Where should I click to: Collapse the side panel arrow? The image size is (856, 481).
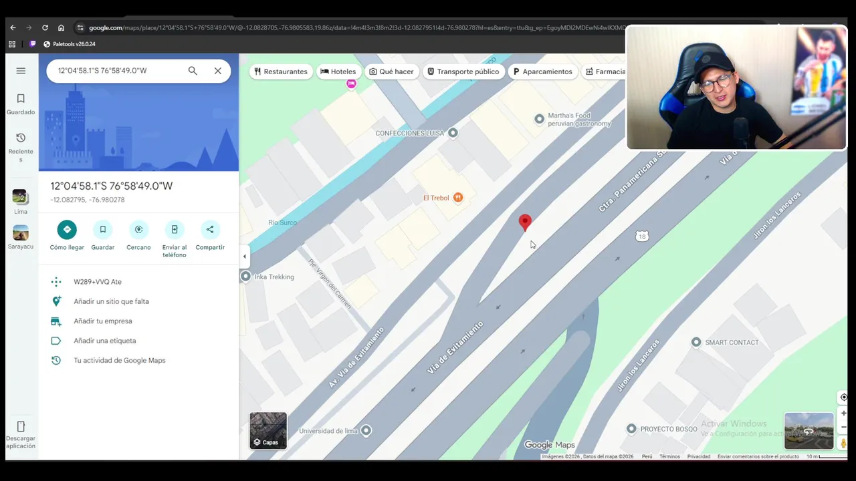244,257
